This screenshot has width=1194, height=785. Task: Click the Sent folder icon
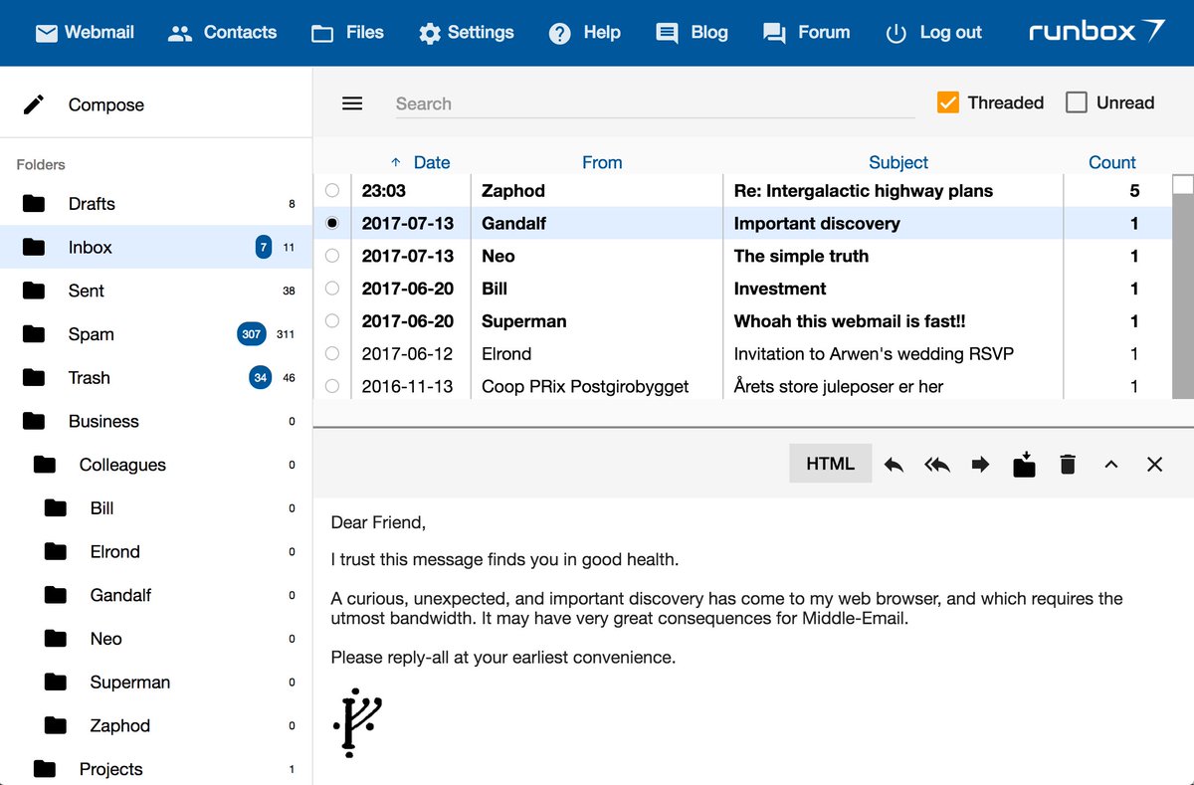point(34,291)
